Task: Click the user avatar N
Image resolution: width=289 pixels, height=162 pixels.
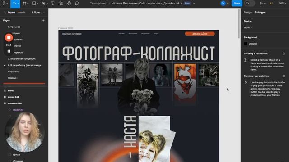Action: [x=223, y=3]
